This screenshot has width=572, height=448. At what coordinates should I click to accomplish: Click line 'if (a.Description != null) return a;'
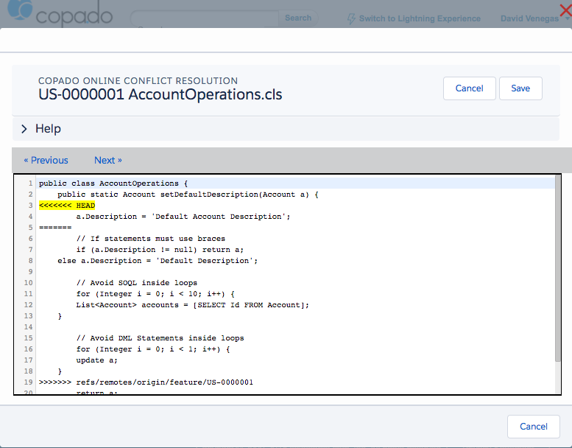point(160,250)
